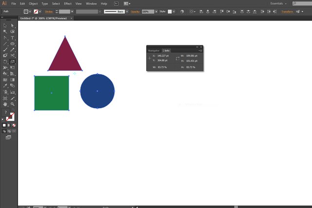Viewport: 312px width, 208px height.
Task: Select the Type tool
Action: point(12,38)
